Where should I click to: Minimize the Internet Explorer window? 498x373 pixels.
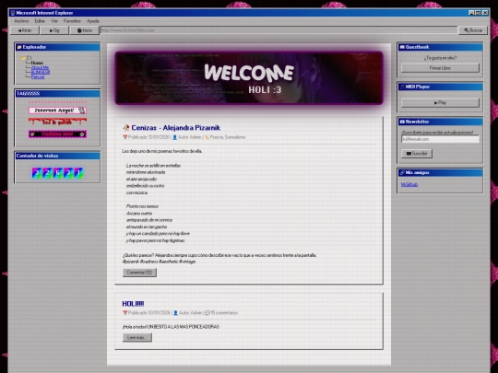tap(471, 13)
